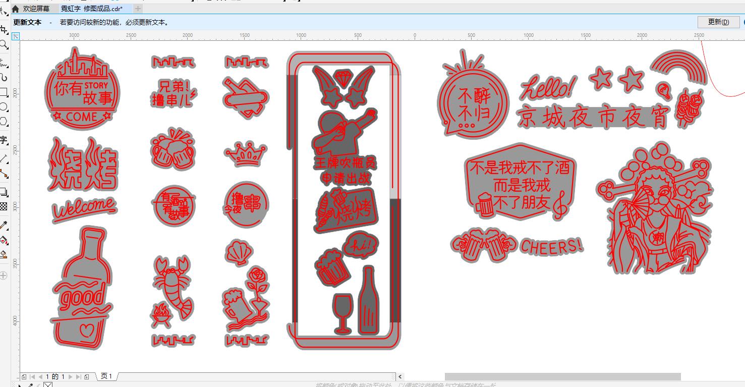Click the 更新(D) update button
The image size is (745, 387).
(x=719, y=22)
